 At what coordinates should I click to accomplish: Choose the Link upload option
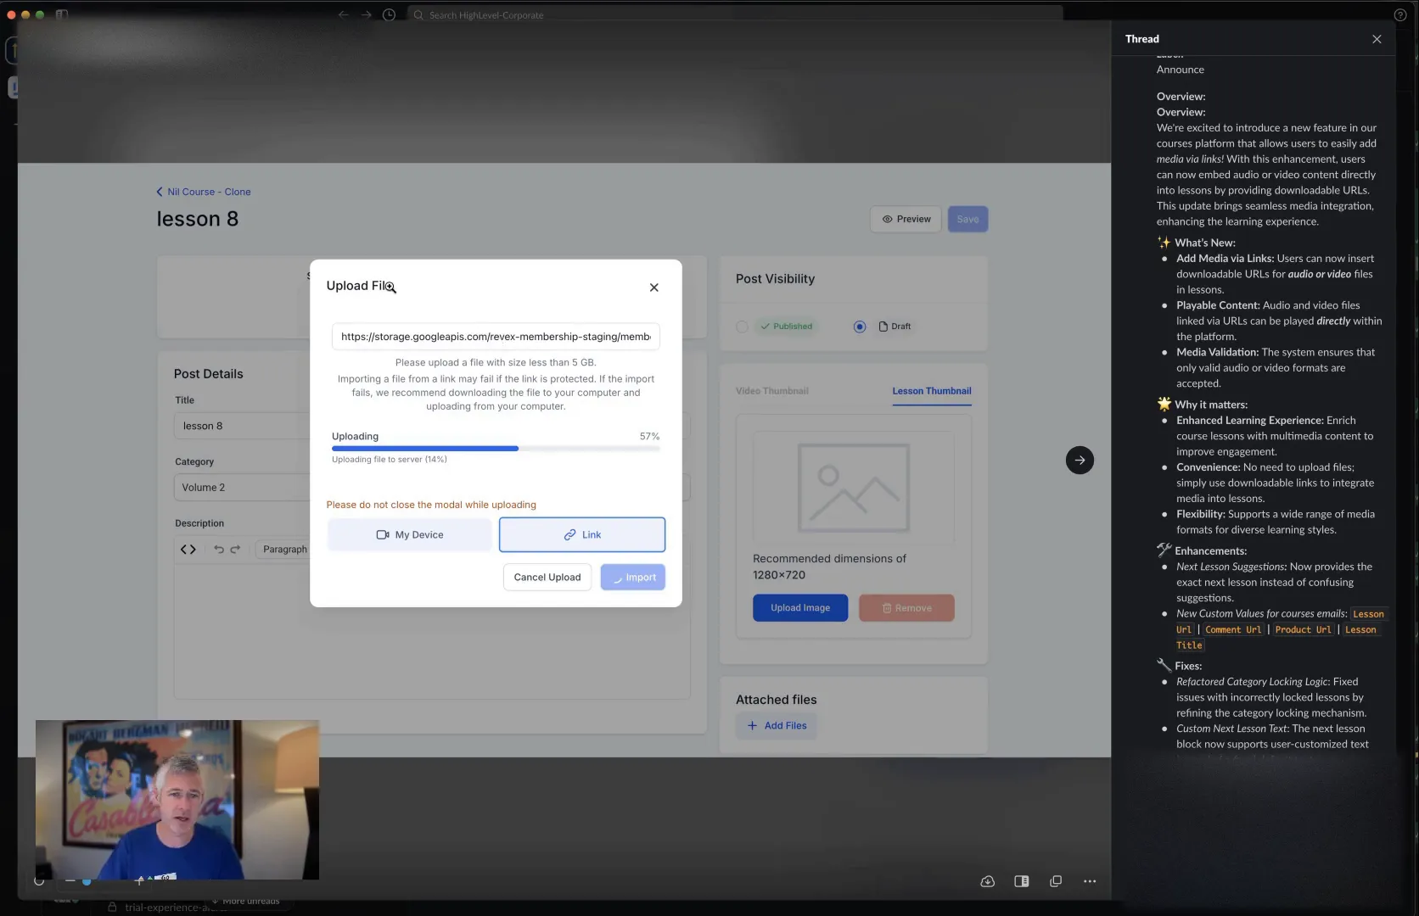(x=581, y=534)
